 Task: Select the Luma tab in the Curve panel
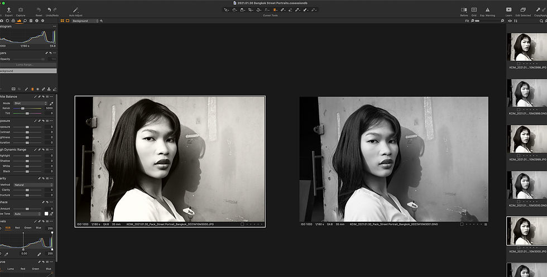coord(11,269)
